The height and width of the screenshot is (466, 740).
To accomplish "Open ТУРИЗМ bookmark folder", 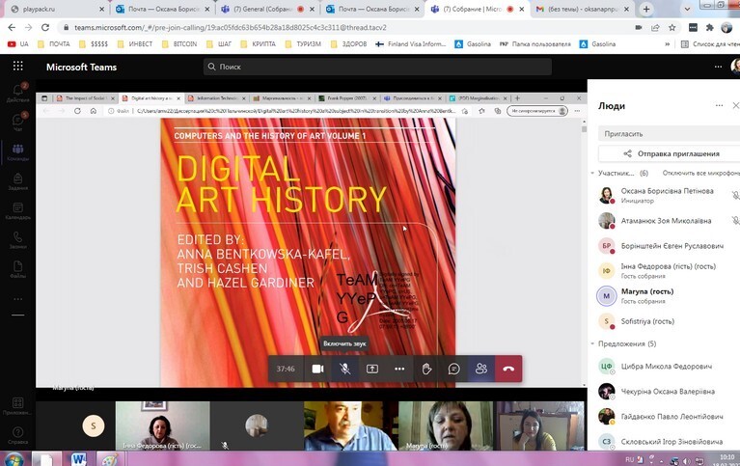I will coord(304,44).
